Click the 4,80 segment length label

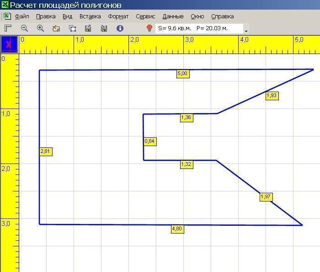(177, 229)
